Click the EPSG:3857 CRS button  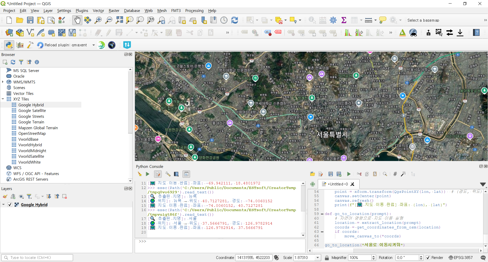coord(461,258)
